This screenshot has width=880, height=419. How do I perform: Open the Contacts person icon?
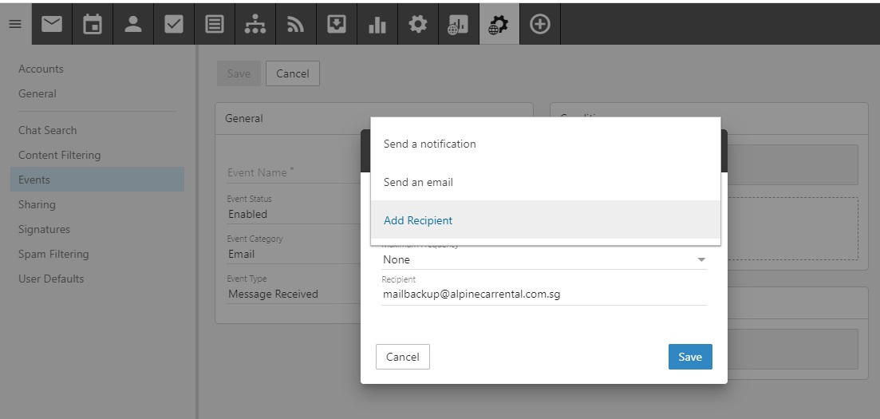pyautogui.click(x=133, y=25)
